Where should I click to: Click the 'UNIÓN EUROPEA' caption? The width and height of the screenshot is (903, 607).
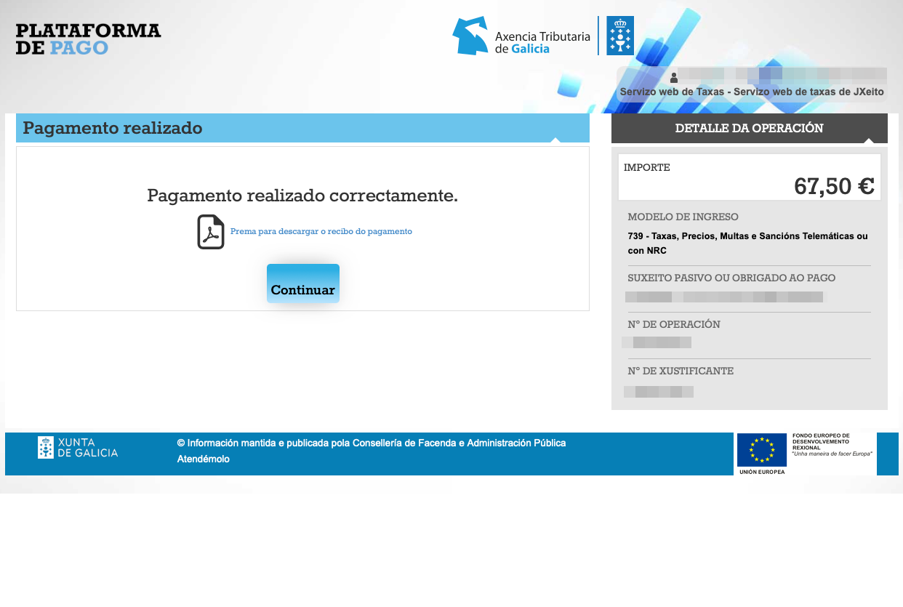point(762,472)
